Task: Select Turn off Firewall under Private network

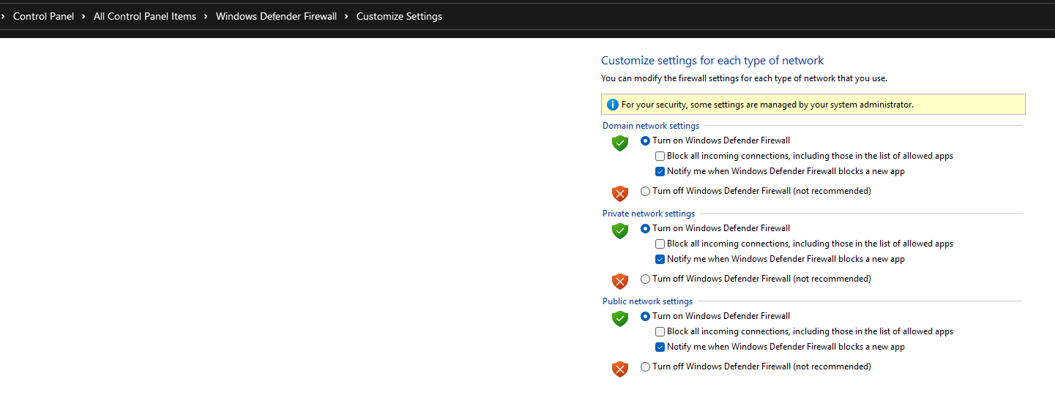Action: pos(645,279)
